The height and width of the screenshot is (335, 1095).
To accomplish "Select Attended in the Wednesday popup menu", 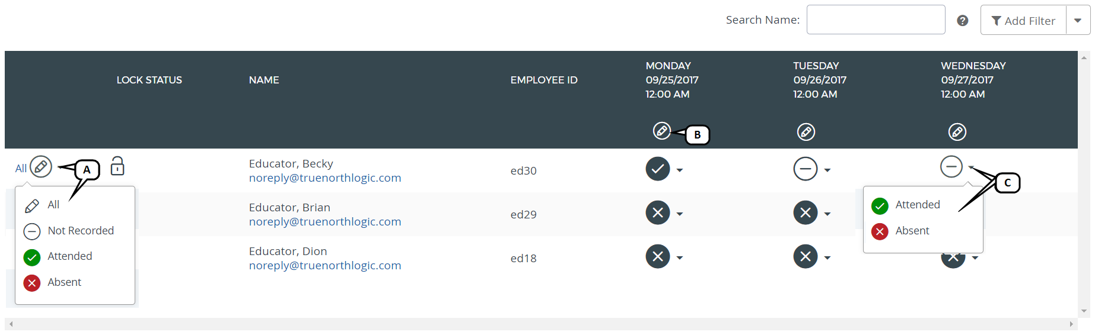I will point(917,205).
